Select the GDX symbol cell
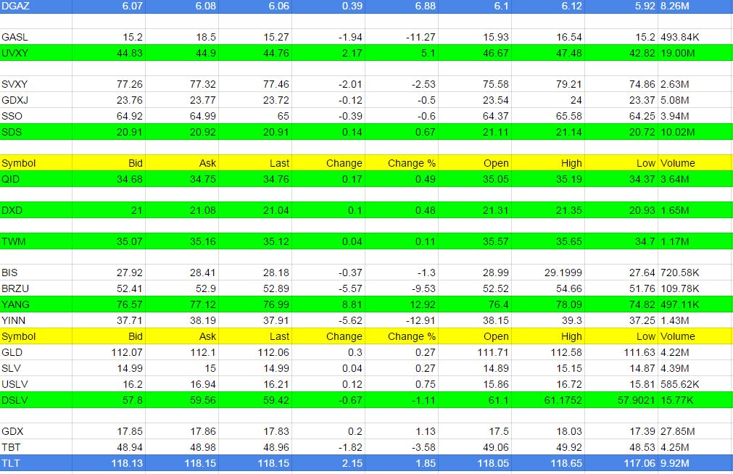The height and width of the screenshot is (474, 733). click(36, 431)
